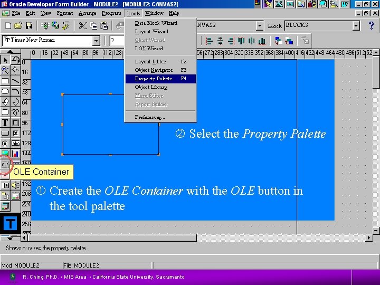Click the New form document icon

[8, 25]
